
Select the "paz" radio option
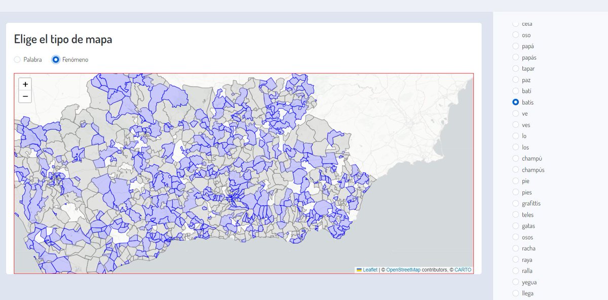[x=515, y=79]
